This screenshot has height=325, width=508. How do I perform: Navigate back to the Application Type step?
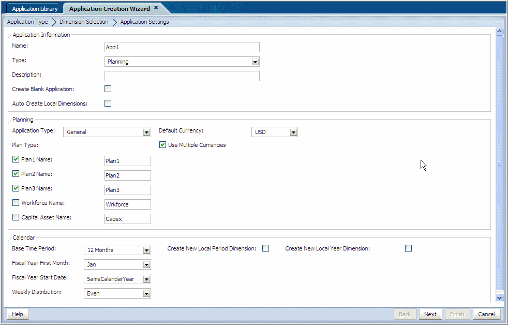coord(27,22)
